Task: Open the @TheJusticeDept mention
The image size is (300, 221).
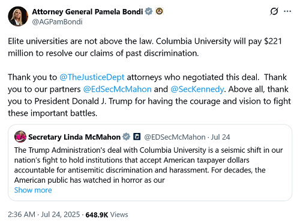Action: [x=92, y=77]
